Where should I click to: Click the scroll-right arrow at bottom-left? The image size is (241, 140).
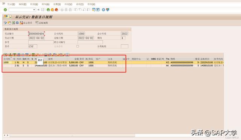8,135
